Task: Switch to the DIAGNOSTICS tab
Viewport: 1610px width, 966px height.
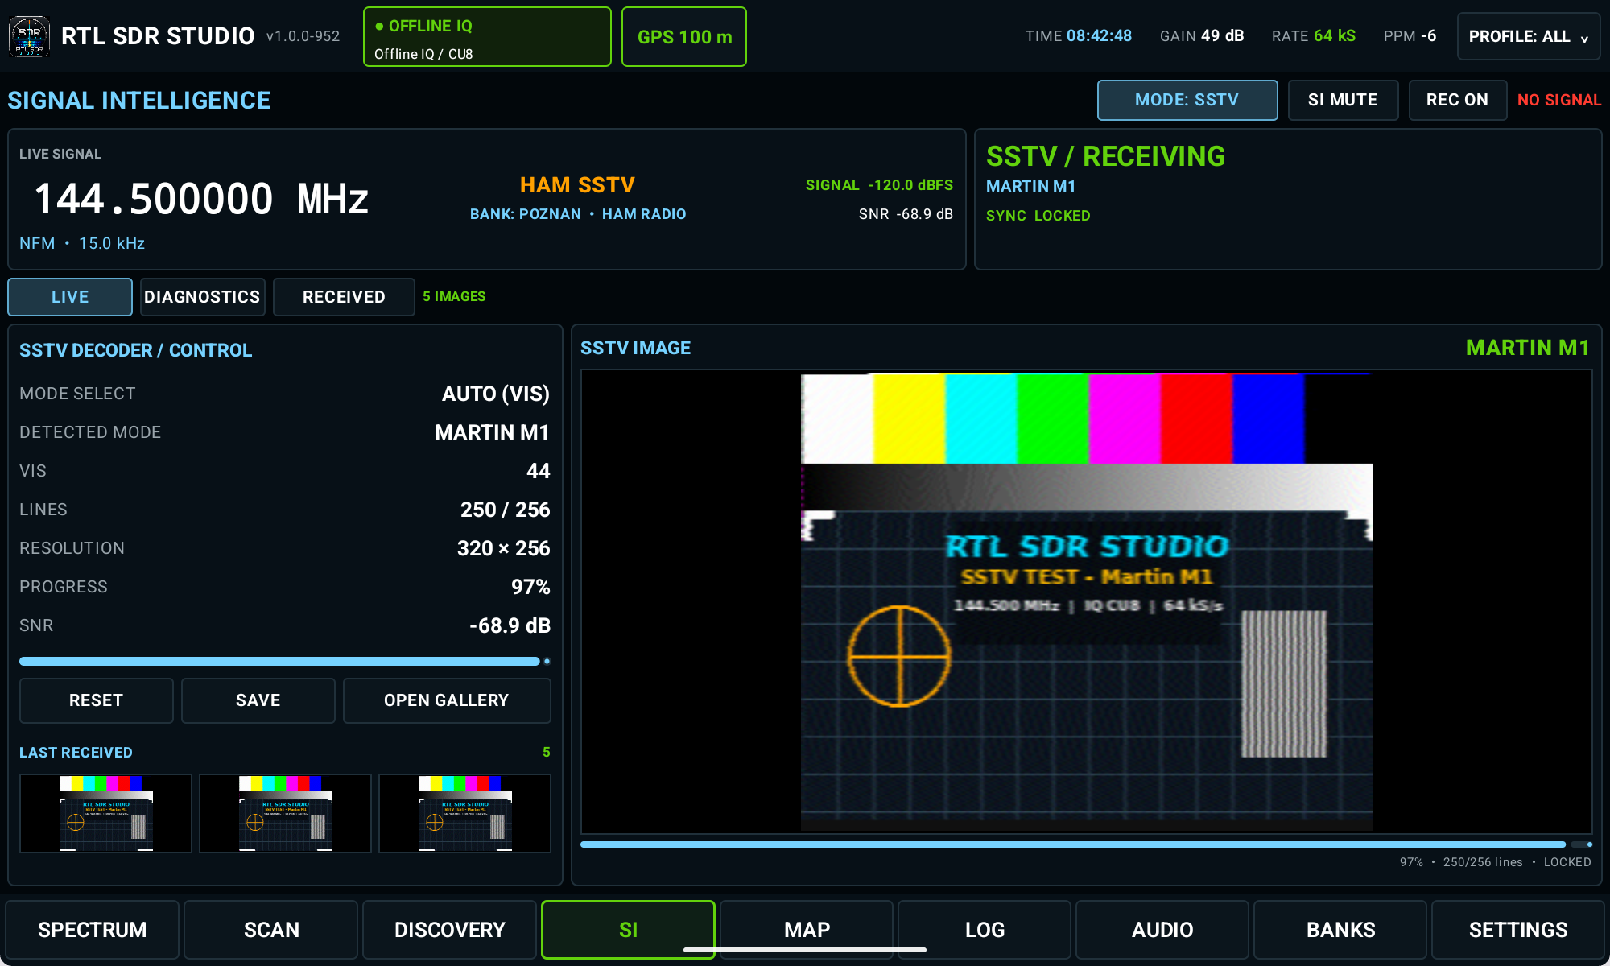Action: tap(202, 297)
